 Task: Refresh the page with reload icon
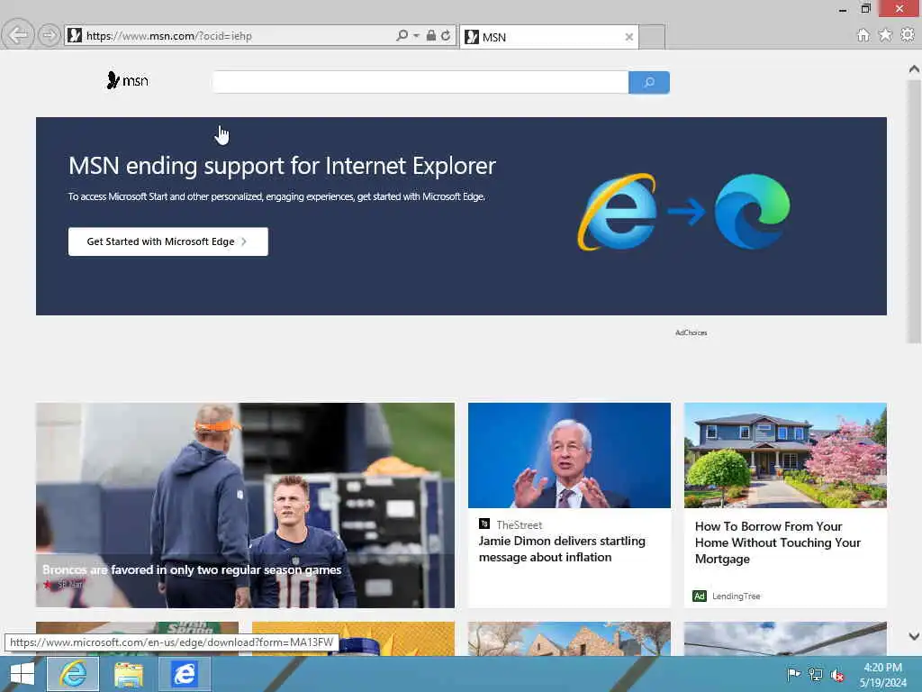[x=447, y=35]
